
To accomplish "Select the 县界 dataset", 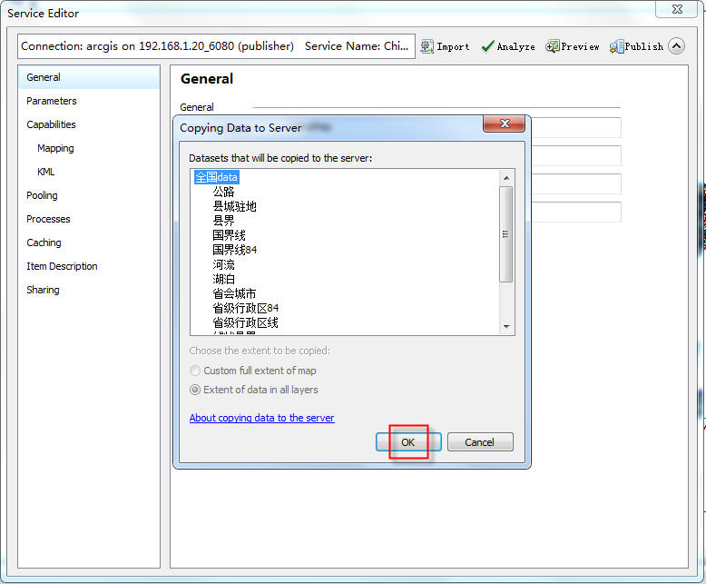I will coord(223,221).
